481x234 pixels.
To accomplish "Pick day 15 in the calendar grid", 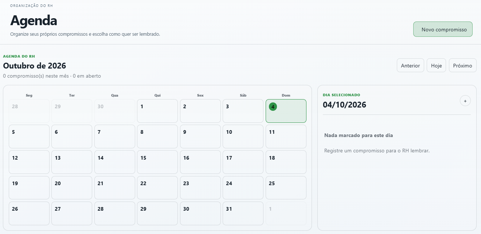I will 157,162.
